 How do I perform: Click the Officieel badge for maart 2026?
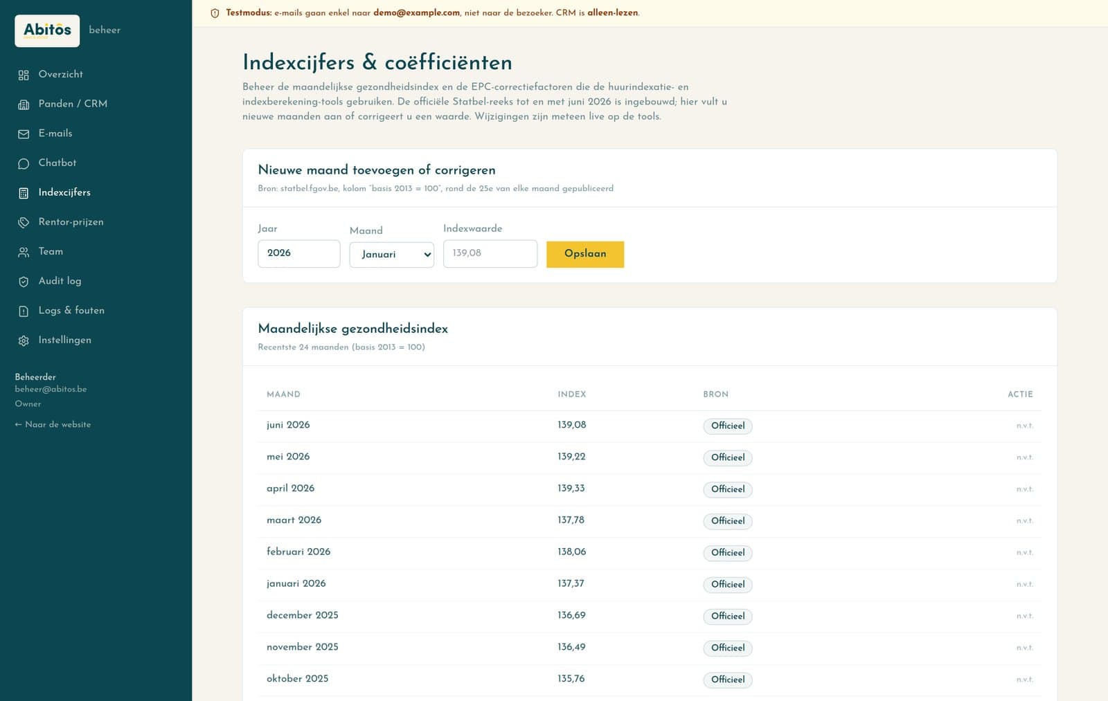[x=728, y=521]
